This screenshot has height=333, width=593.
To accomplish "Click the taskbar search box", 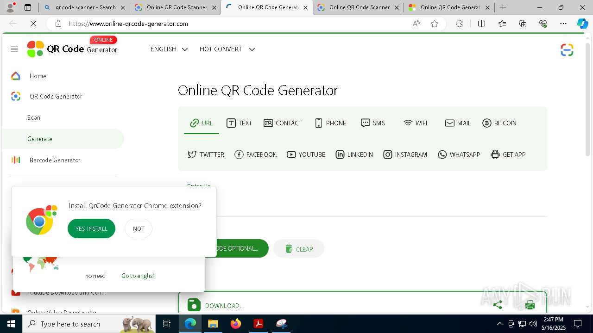I will (89, 324).
